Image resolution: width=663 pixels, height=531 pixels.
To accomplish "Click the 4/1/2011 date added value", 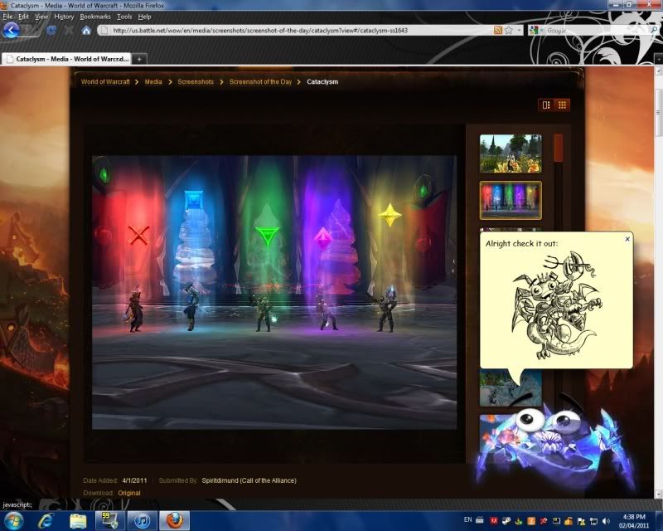I will click(134, 480).
